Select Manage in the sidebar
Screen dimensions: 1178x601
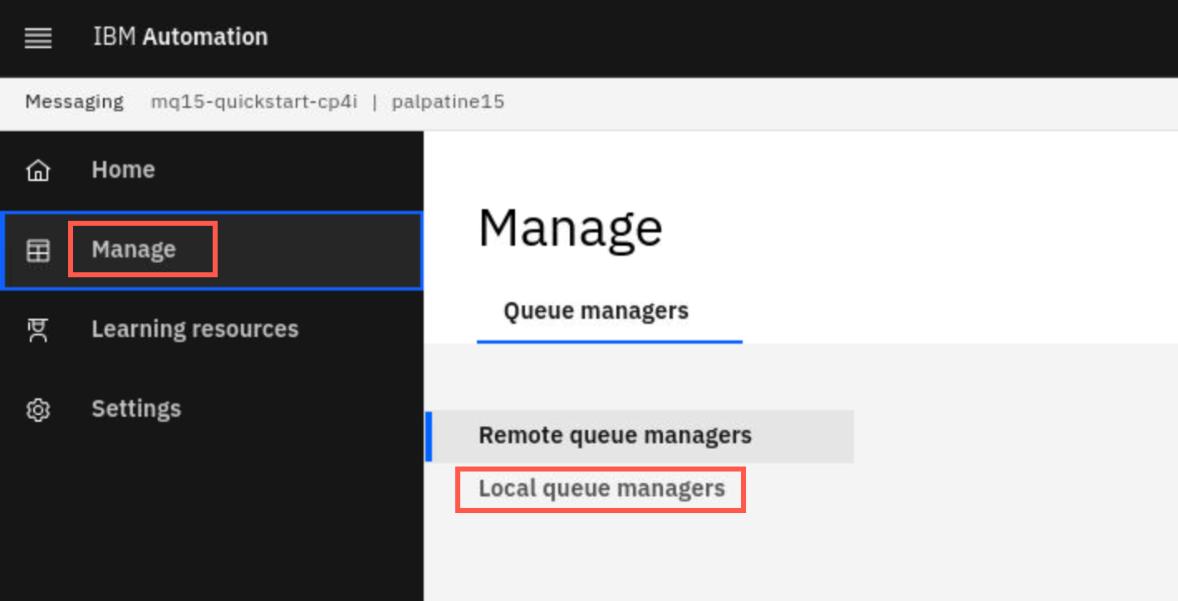pyautogui.click(x=212, y=250)
